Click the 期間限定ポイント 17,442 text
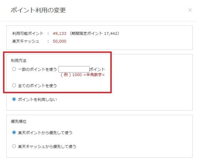The width and height of the screenshot is (199, 161). coord(94,33)
